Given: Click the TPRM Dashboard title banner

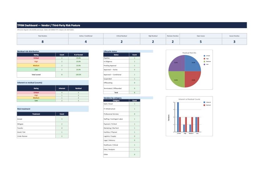Looking at the screenshot, I should (x=132, y=25).
